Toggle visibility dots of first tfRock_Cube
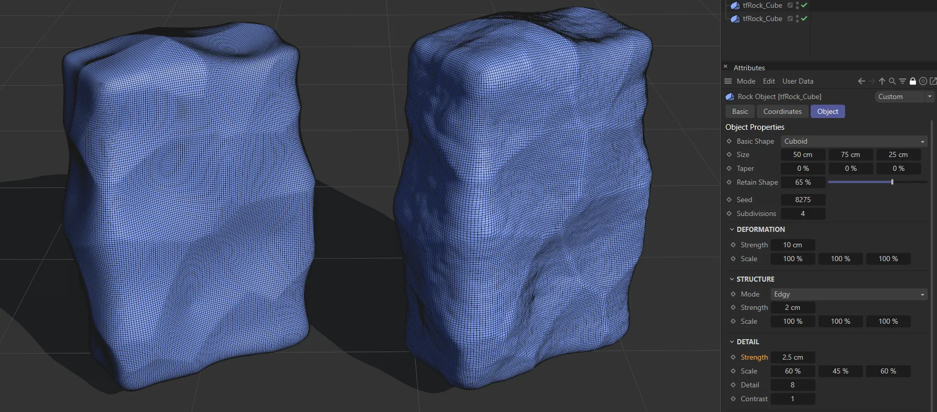This screenshot has height=412, width=937. pos(797,5)
